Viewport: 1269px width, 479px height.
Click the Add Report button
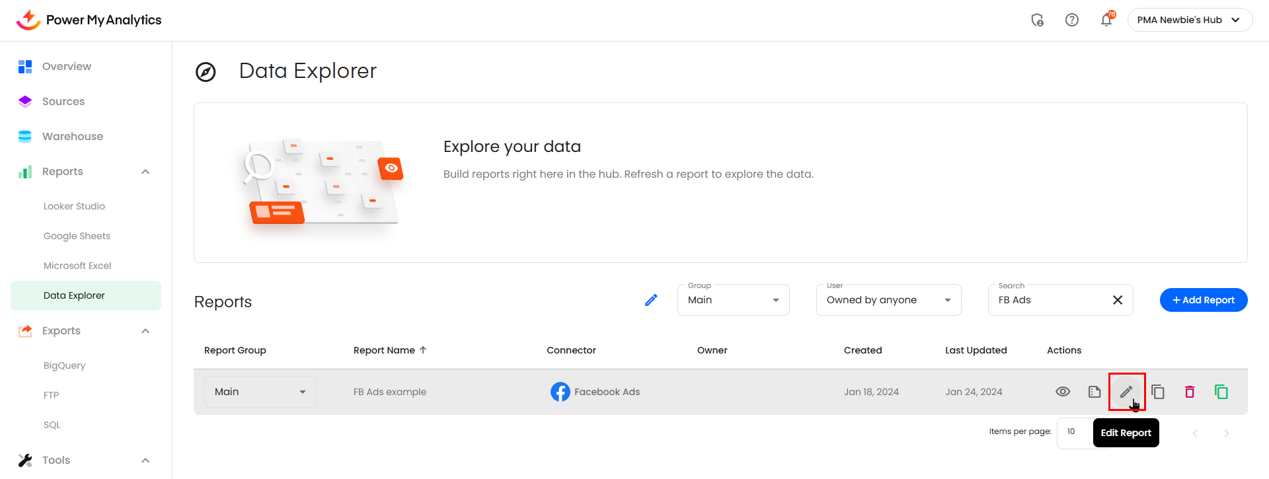pyautogui.click(x=1203, y=300)
